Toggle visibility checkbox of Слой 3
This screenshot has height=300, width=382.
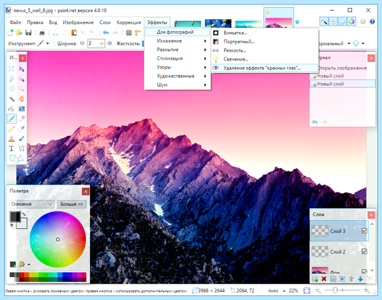point(364,231)
